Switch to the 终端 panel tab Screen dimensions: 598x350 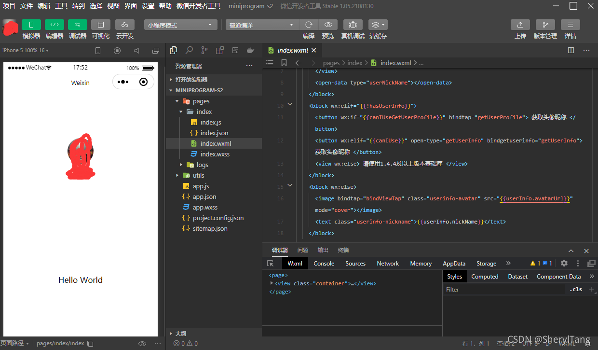(343, 250)
